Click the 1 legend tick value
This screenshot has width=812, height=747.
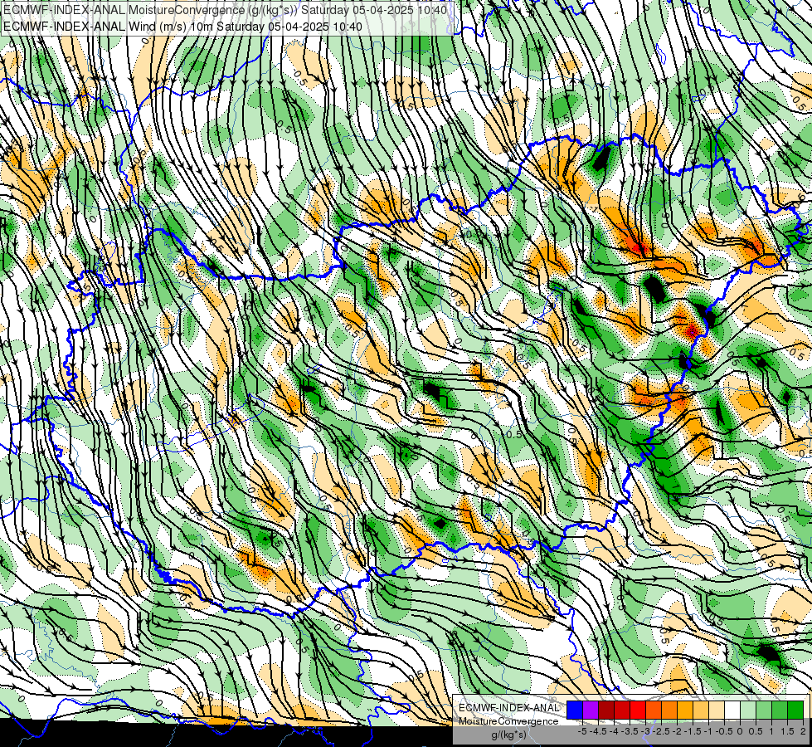(x=771, y=731)
